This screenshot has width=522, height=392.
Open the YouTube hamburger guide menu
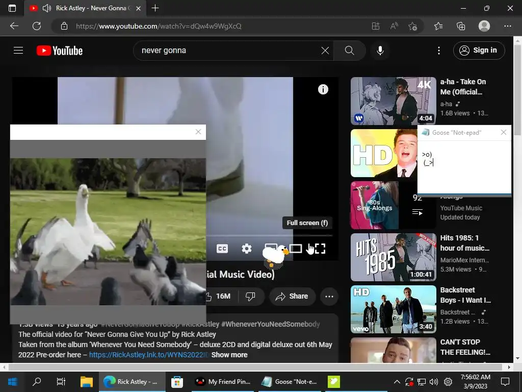pos(18,51)
